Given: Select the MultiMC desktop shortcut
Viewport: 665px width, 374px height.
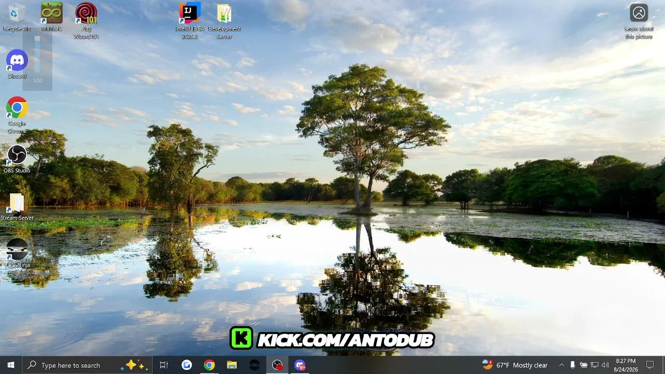Looking at the screenshot, I should 51,18.
